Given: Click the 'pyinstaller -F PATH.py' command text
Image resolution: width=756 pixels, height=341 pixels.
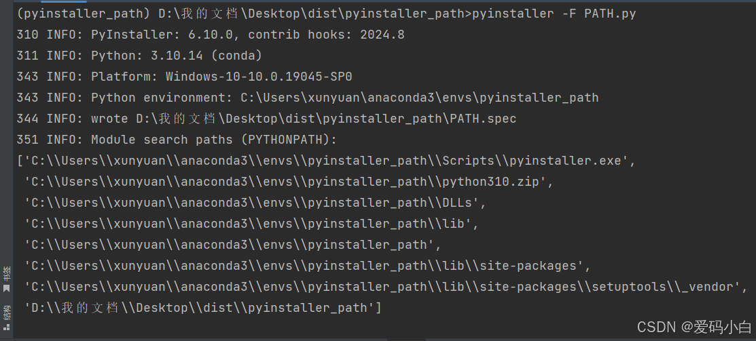Looking at the screenshot, I should click(x=554, y=14).
